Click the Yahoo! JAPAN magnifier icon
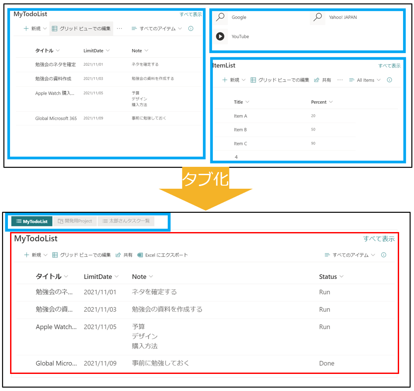414x391 pixels. 318,17
